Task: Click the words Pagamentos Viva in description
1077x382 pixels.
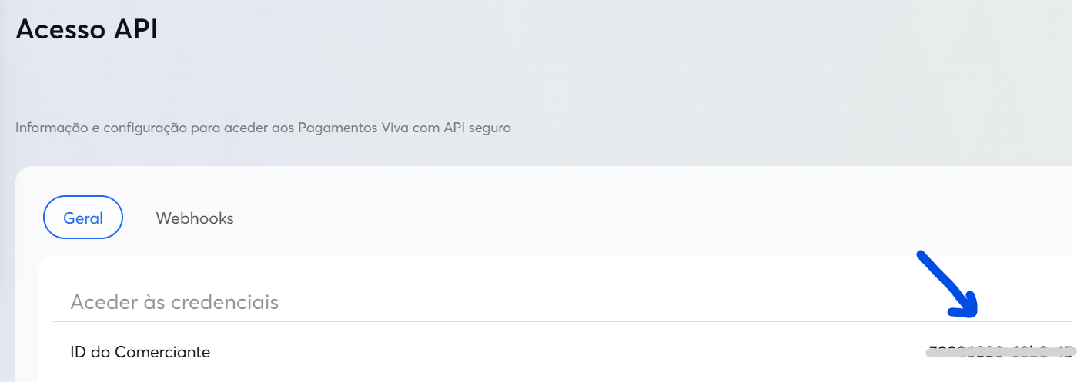Action: pyautogui.click(x=343, y=128)
